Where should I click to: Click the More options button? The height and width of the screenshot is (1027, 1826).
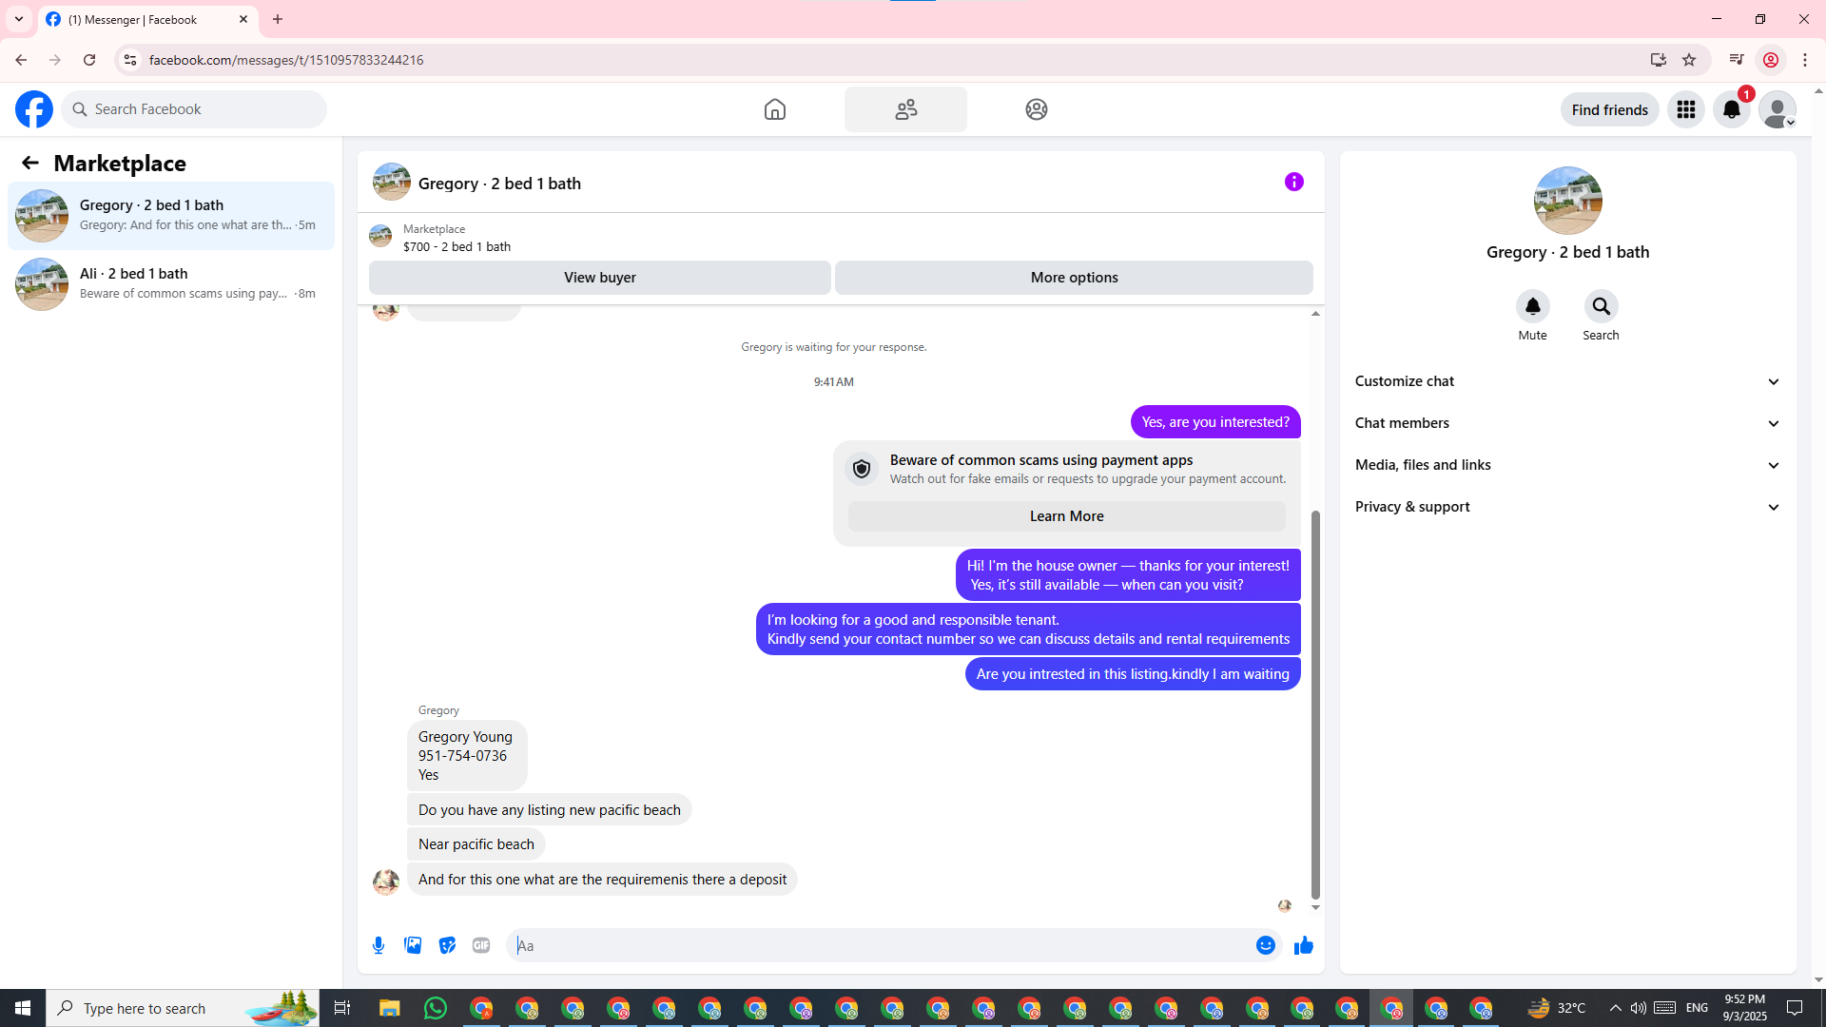click(x=1074, y=278)
